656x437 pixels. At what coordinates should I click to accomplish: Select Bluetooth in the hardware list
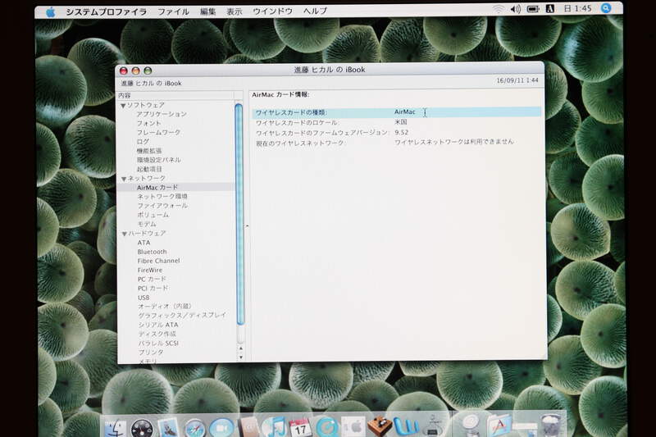click(152, 252)
